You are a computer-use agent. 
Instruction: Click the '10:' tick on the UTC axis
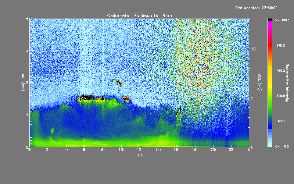pos(121,150)
